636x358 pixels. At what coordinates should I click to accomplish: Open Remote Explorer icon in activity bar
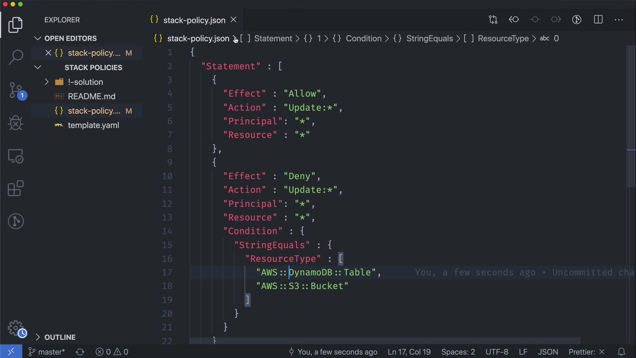[16, 156]
